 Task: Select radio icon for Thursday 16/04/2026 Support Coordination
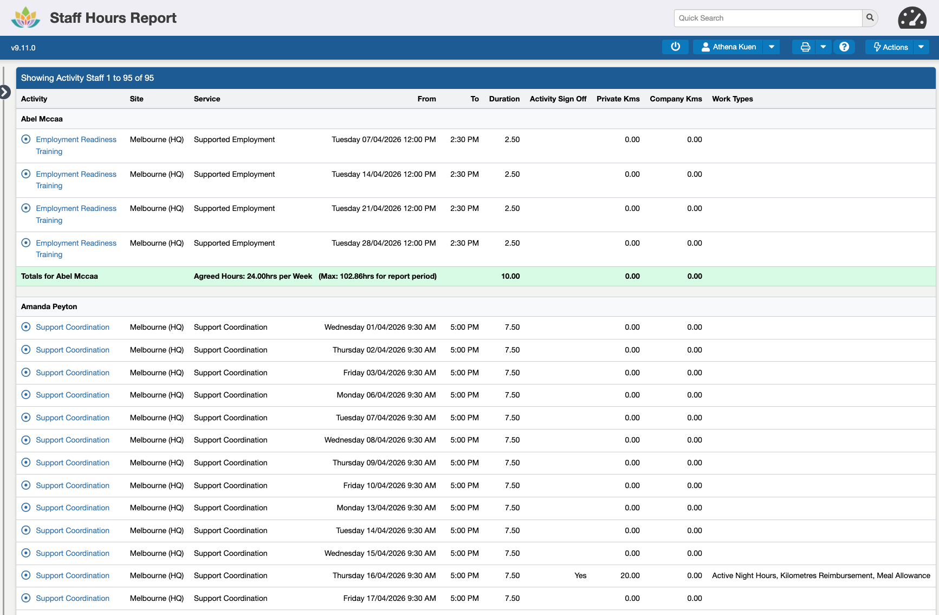pos(25,575)
